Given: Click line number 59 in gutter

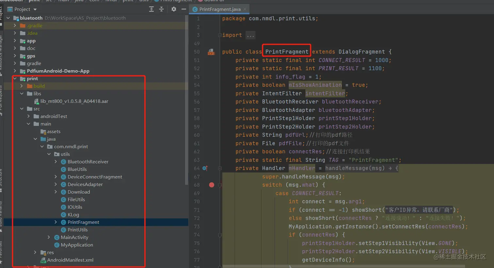Looking at the screenshot, I should click(x=197, y=127).
